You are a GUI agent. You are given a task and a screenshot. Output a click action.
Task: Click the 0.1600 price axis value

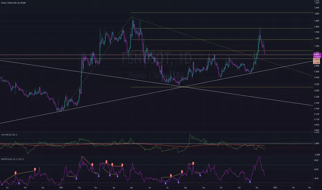(317, 109)
